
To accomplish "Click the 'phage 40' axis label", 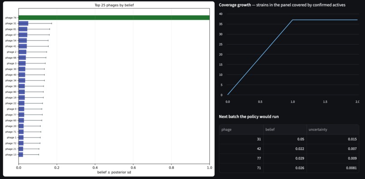I will tap(11, 75).
